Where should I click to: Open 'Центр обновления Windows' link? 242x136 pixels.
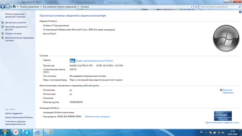click(19, 117)
